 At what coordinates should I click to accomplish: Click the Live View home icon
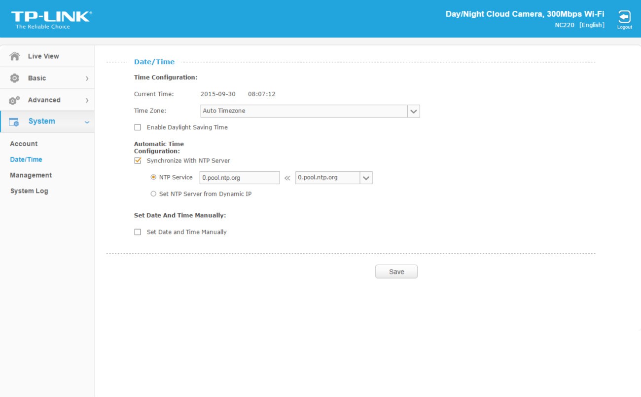tap(15, 56)
